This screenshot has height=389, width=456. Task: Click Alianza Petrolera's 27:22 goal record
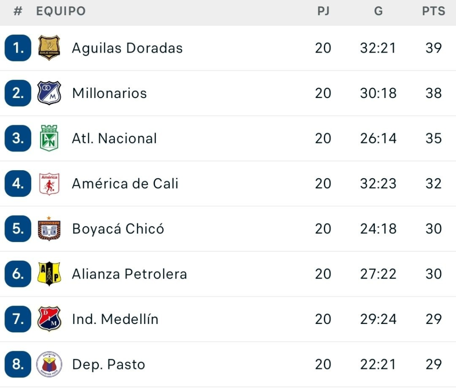[x=378, y=274]
